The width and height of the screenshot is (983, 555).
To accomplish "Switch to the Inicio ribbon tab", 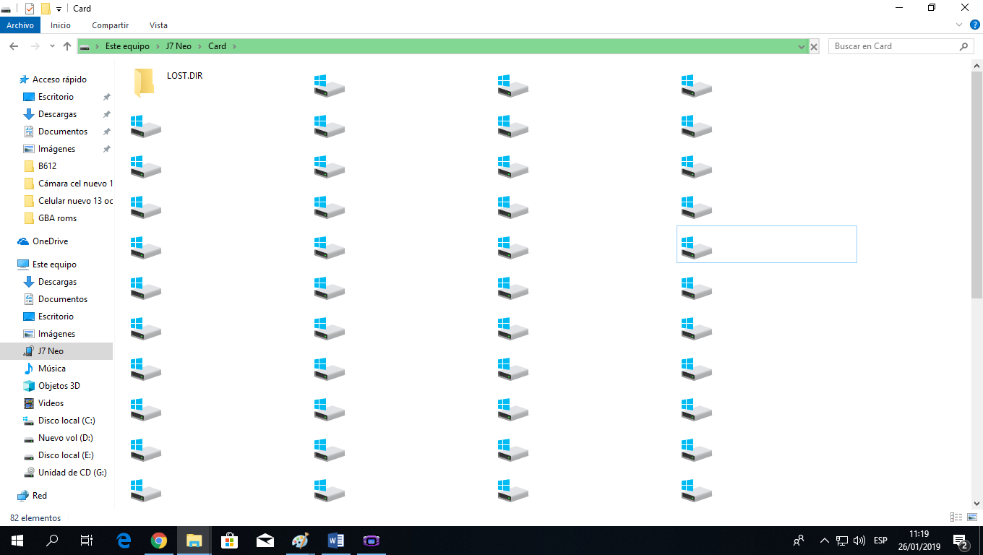I will click(61, 25).
